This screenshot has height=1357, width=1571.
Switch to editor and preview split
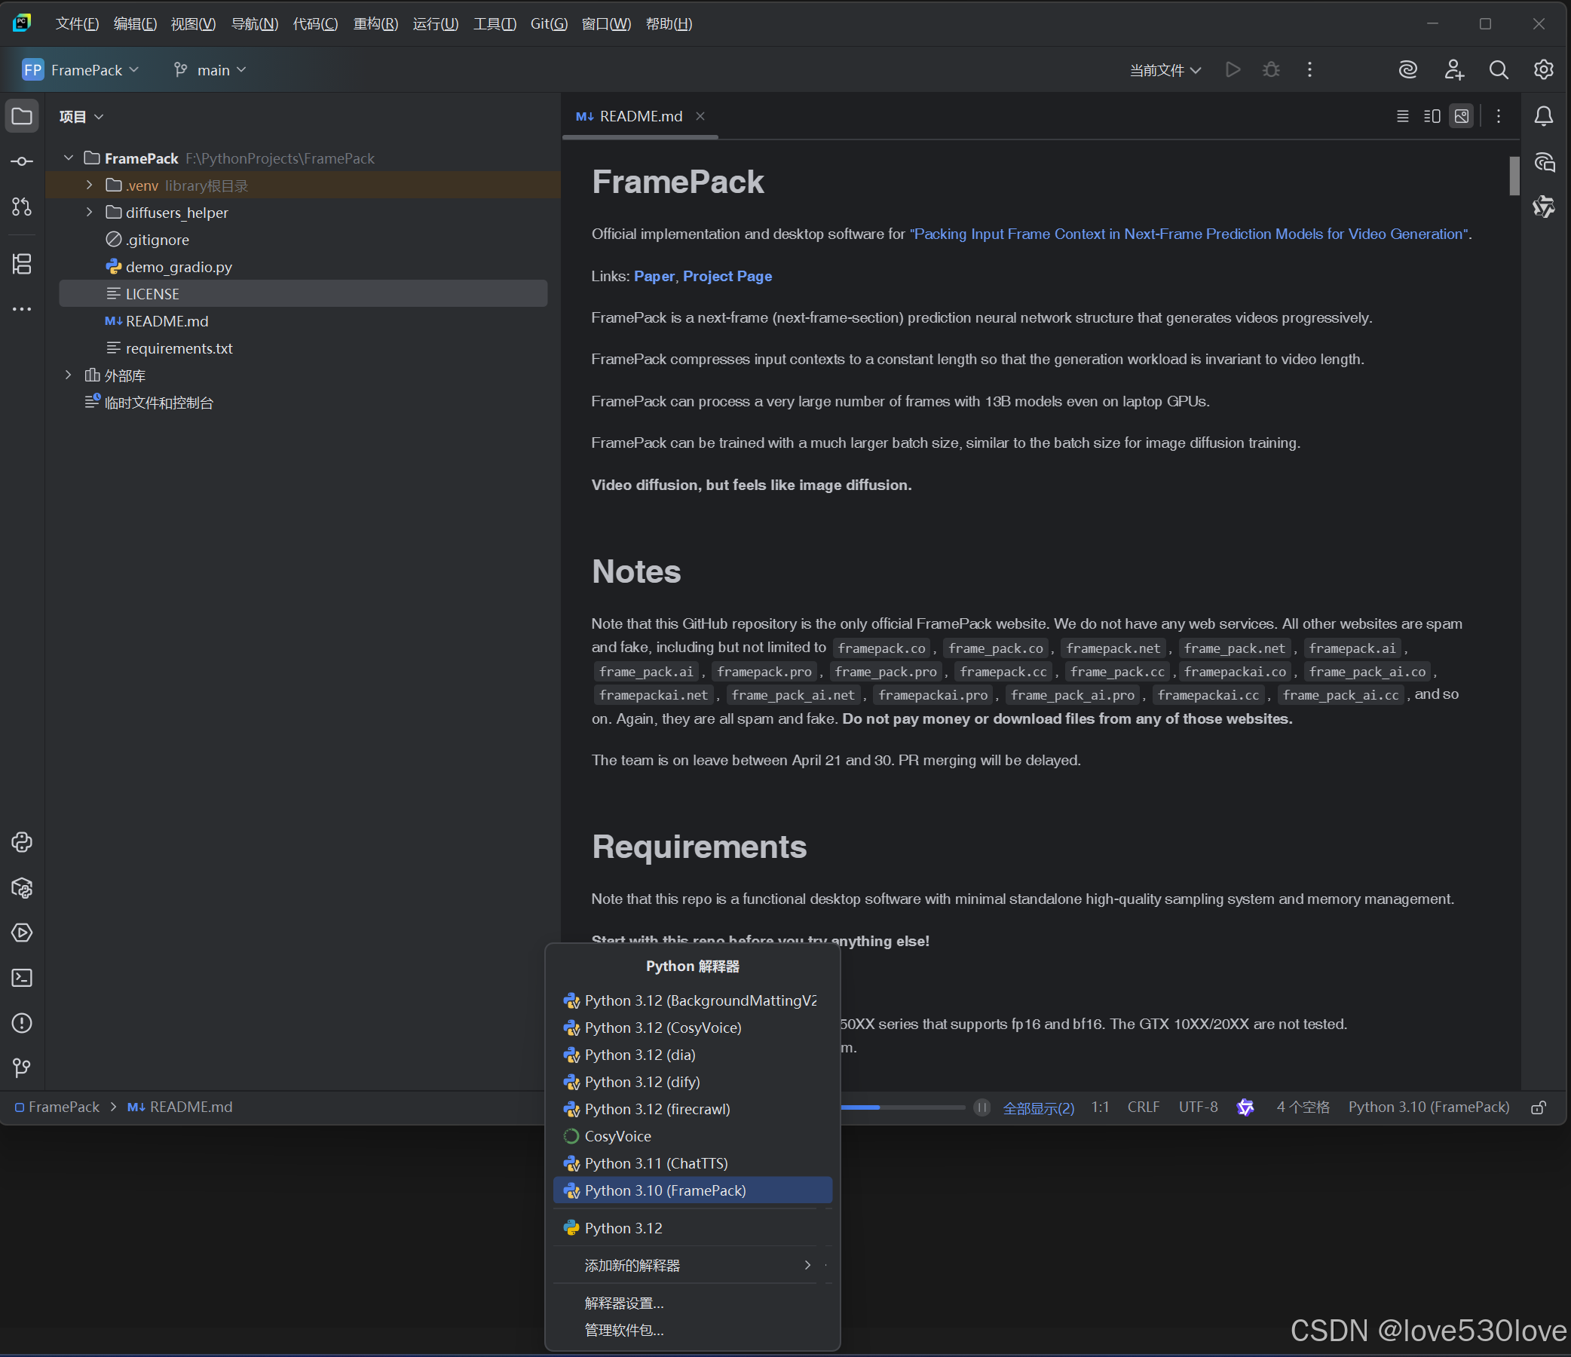click(1432, 116)
